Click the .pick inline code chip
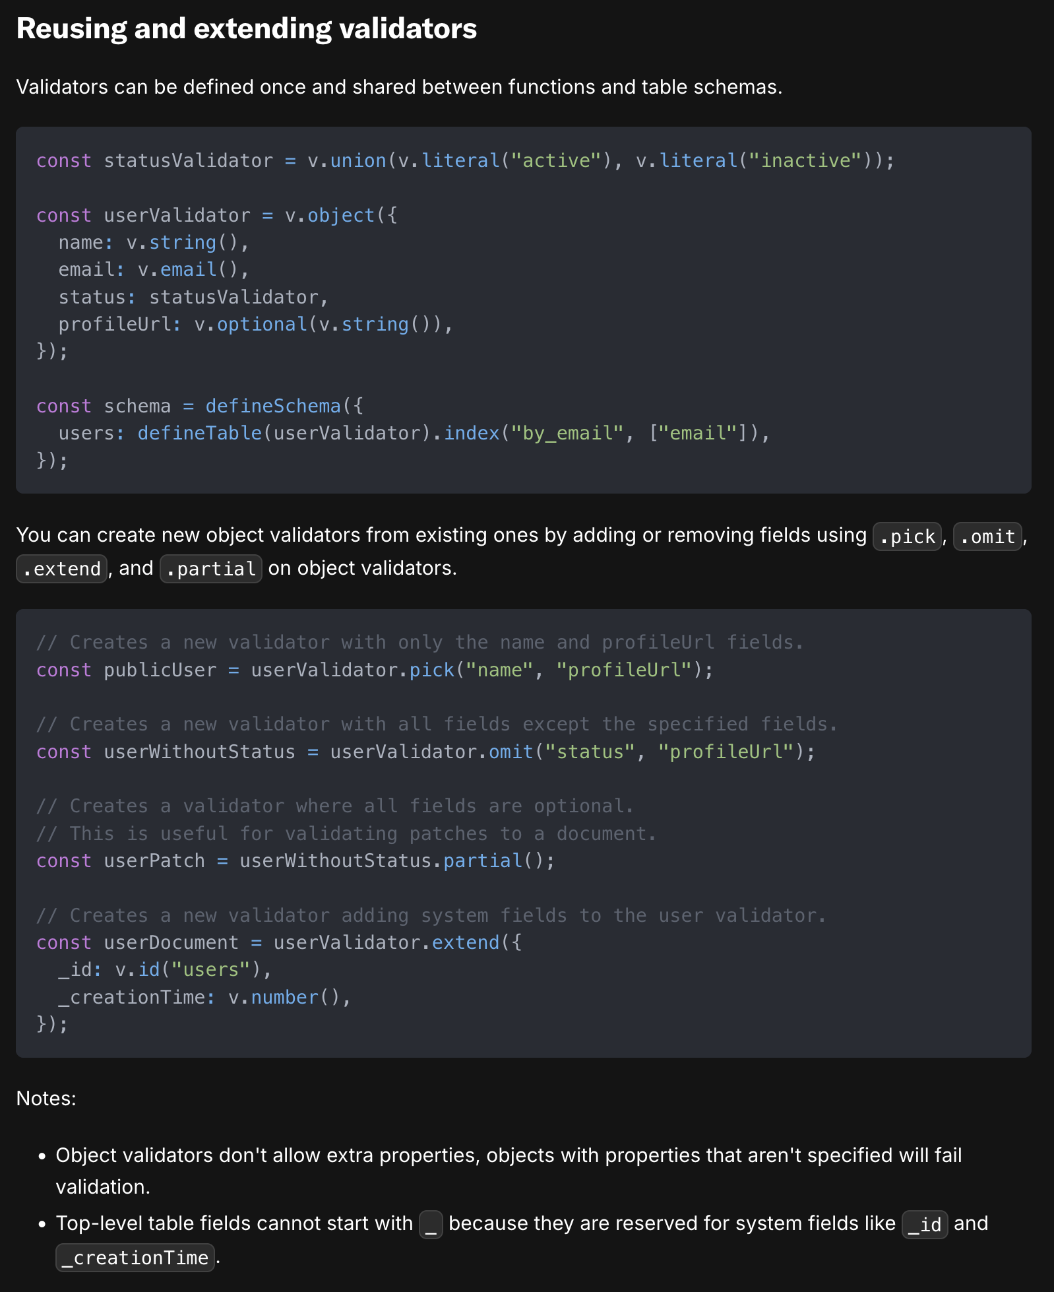The width and height of the screenshot is (1054, 1292). point(907,536)
